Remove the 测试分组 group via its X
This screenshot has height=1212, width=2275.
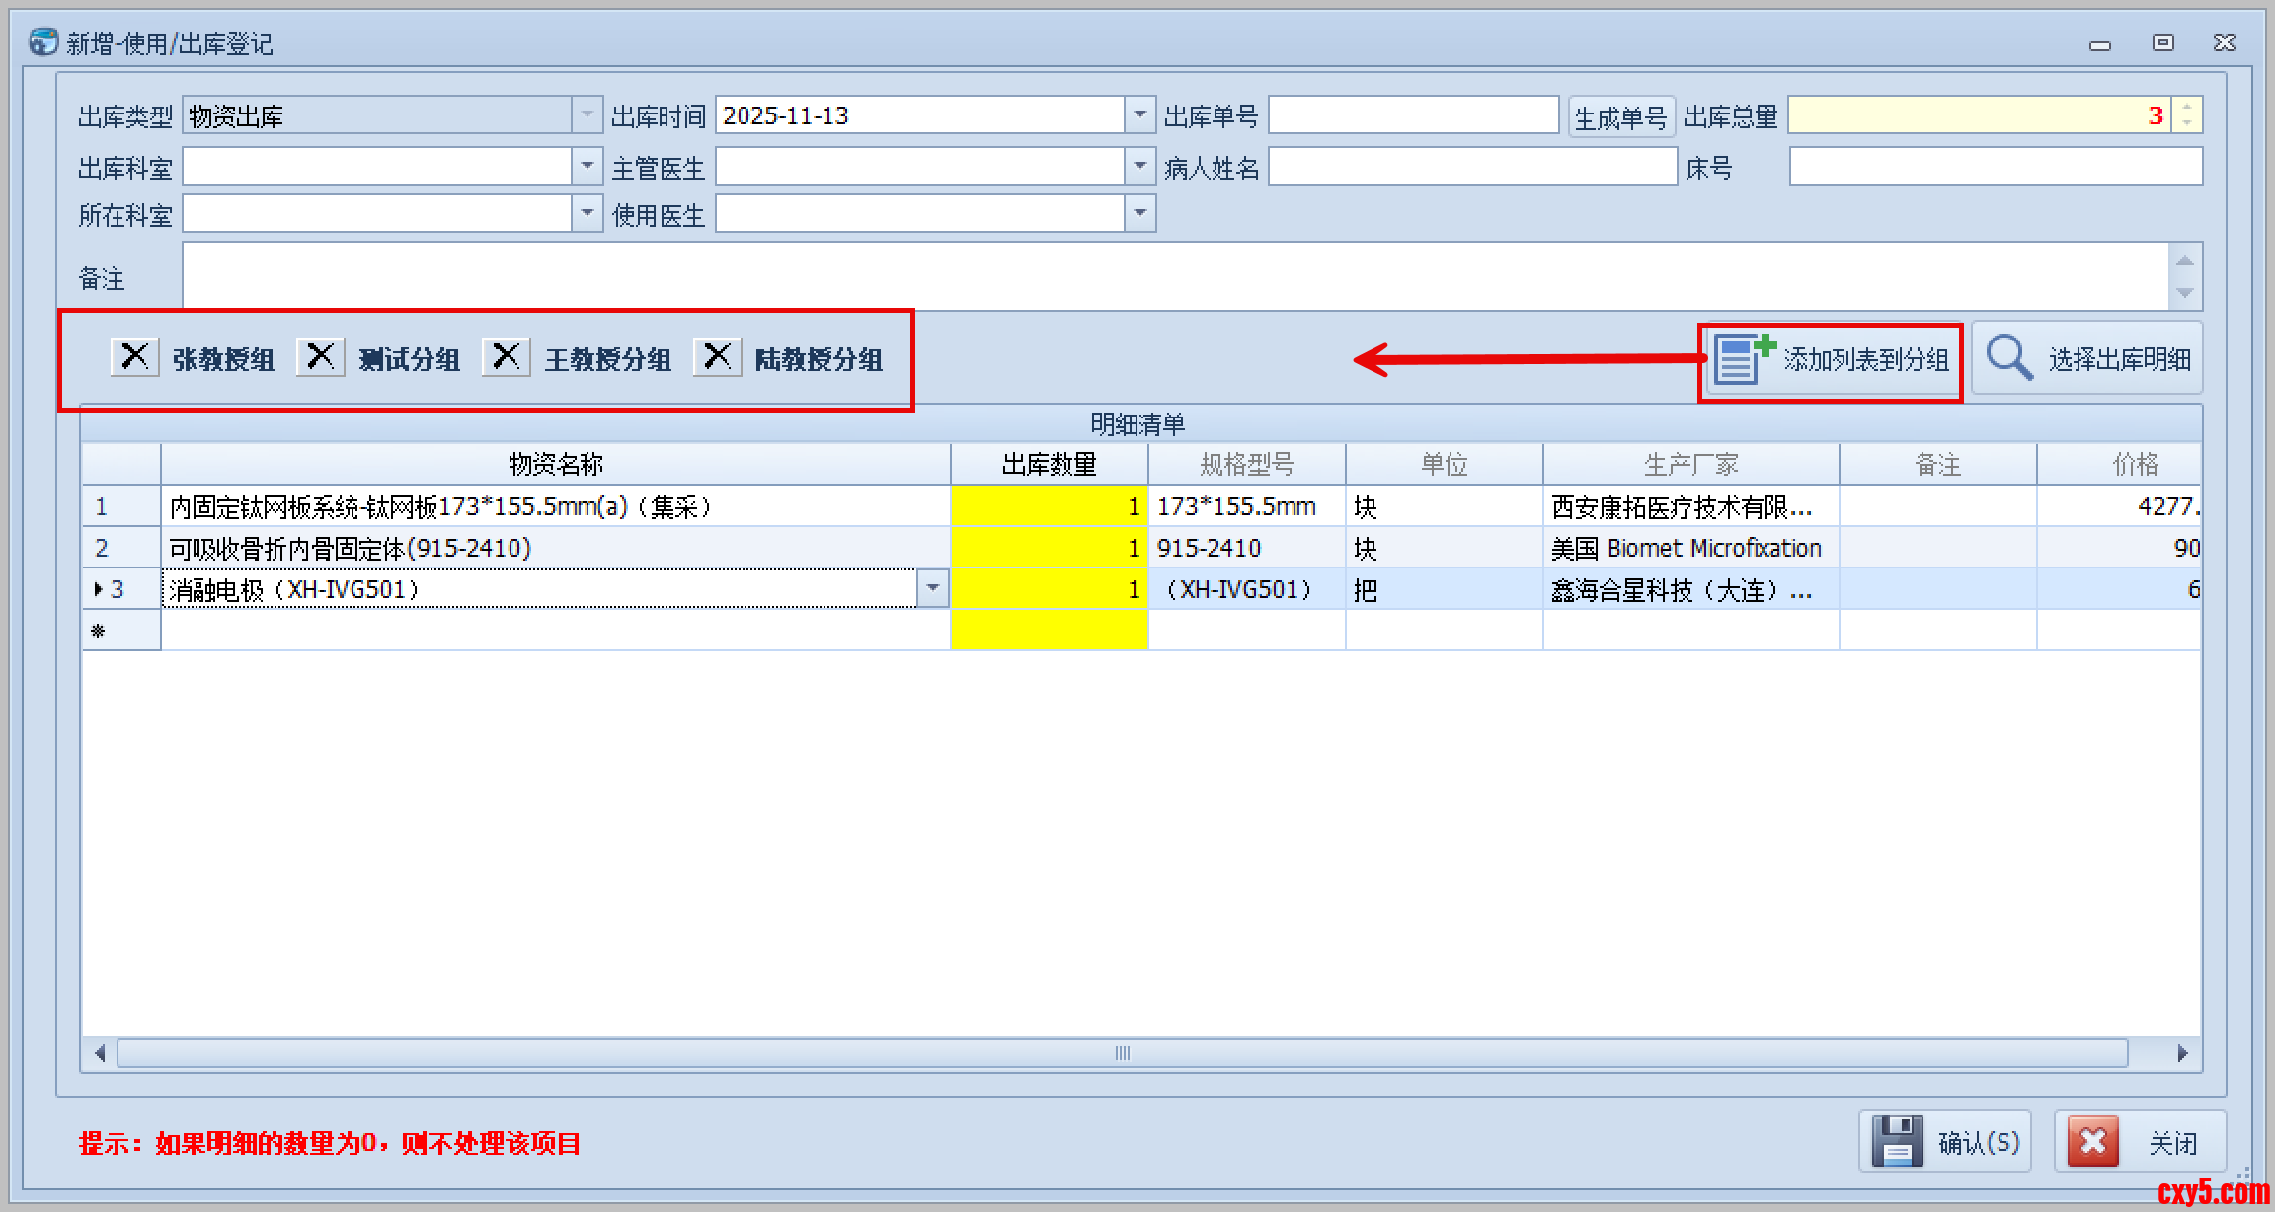click(320, 356)
